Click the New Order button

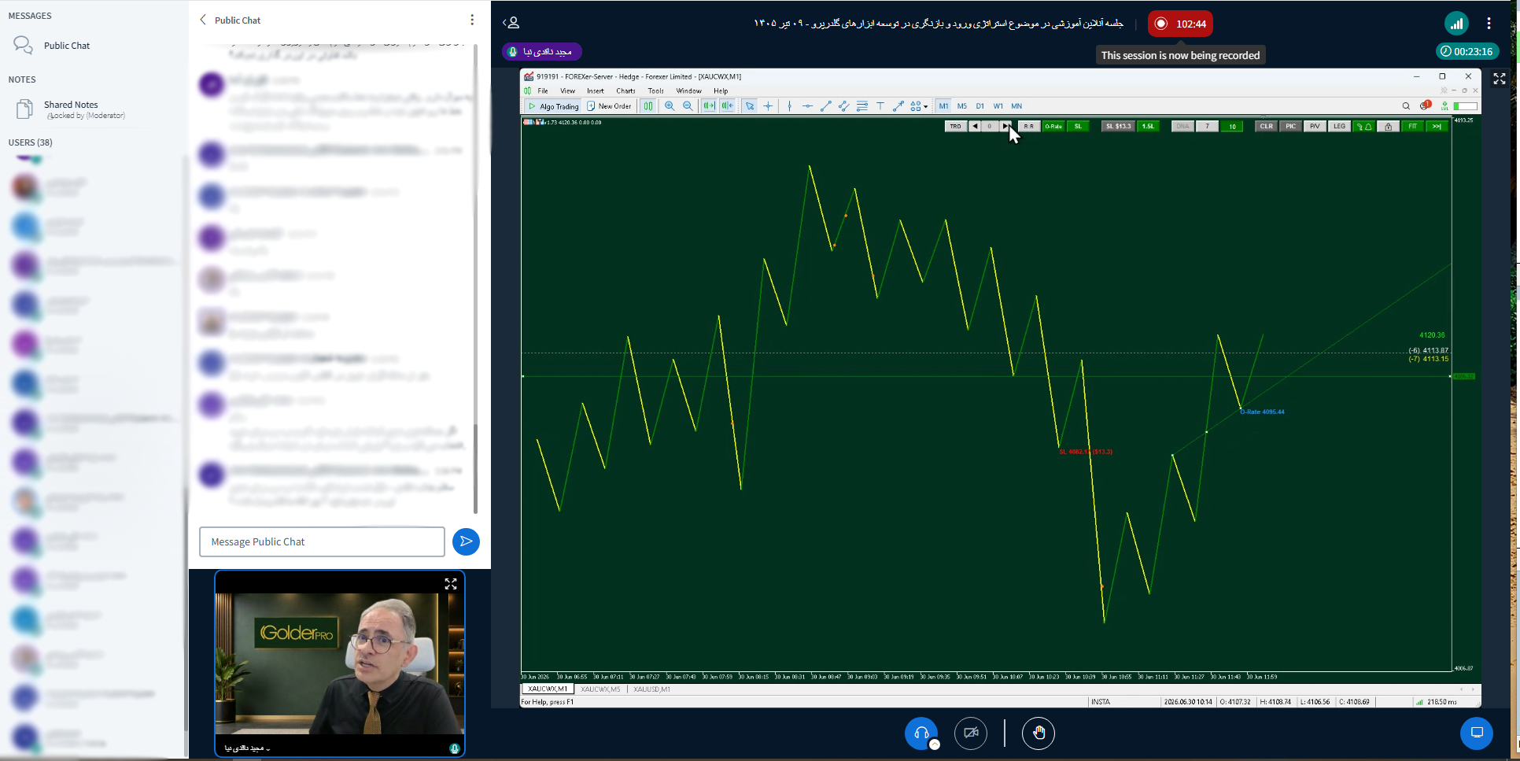coord(610,106)
